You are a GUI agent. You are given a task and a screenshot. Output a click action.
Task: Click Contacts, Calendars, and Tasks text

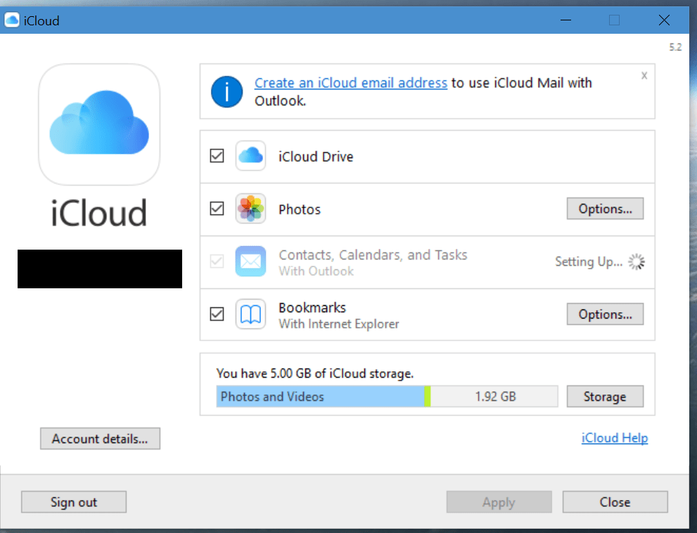tap(373, 255)
